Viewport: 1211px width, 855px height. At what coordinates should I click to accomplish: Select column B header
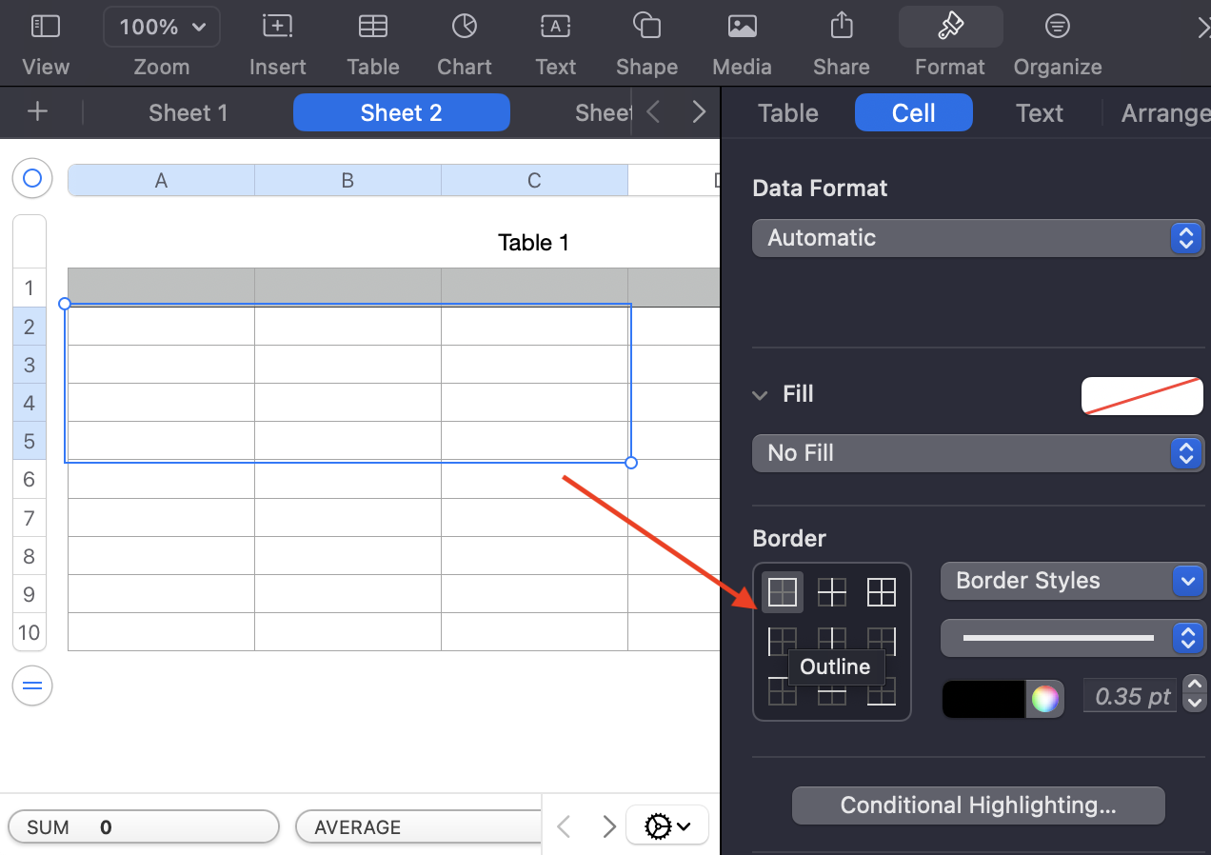(x=348, y=180)
